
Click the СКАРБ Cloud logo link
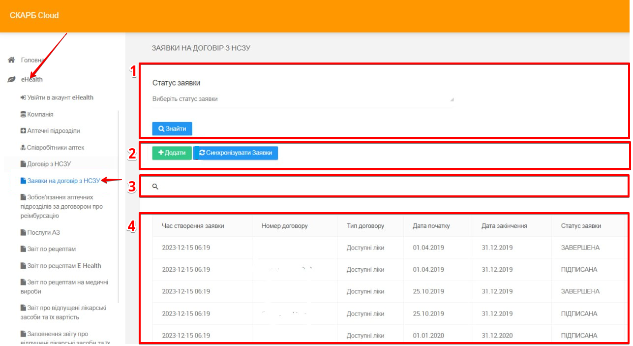coord(34,15)
